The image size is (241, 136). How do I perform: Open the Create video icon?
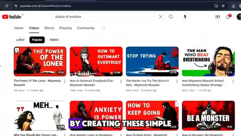click(218, 17)
